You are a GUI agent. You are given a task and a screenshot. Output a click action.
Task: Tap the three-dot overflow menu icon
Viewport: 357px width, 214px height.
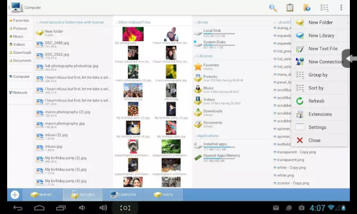341,8
